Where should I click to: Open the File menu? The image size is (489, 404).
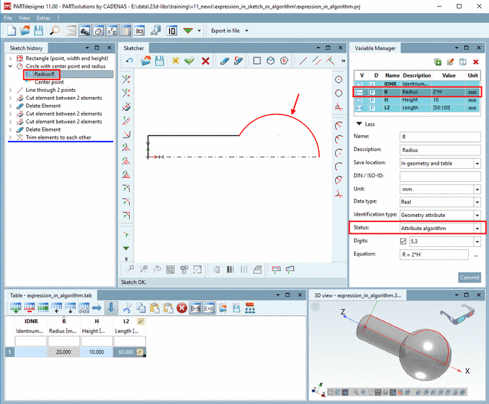8,18
